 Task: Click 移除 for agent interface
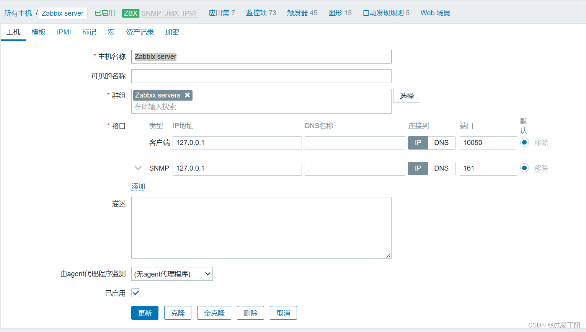coord(541,143)
